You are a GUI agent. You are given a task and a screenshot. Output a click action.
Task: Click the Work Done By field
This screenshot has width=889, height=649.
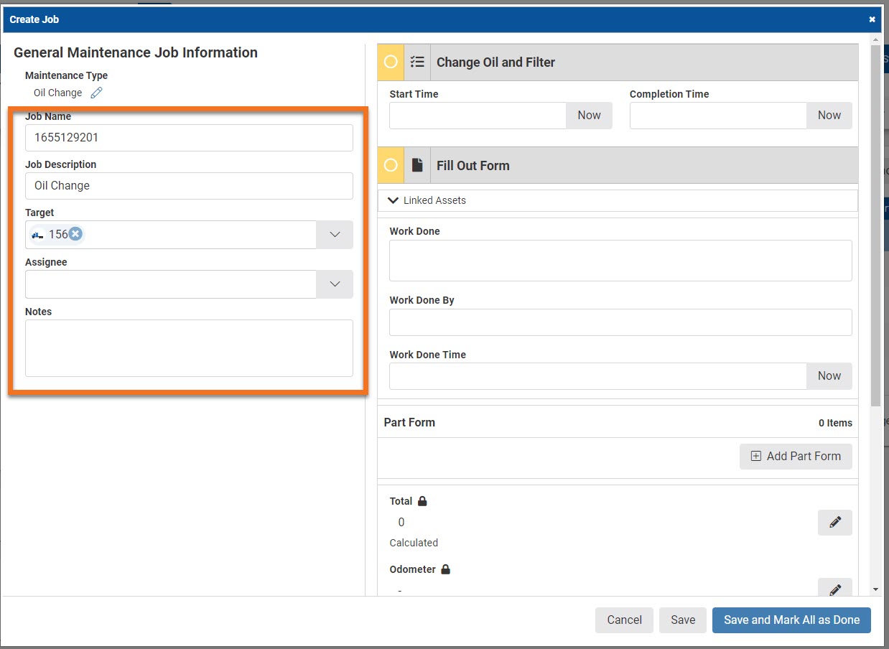pos(620,322)
